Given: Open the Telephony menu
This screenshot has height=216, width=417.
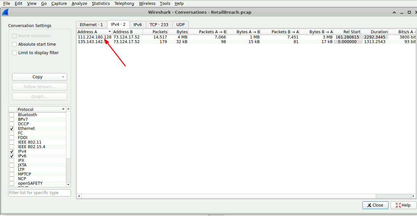Looking at the screenshot, I should click(124, 3).
